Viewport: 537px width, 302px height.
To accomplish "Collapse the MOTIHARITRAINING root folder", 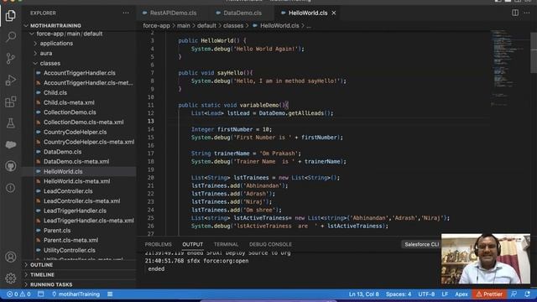I will click(x=55, y=26).
